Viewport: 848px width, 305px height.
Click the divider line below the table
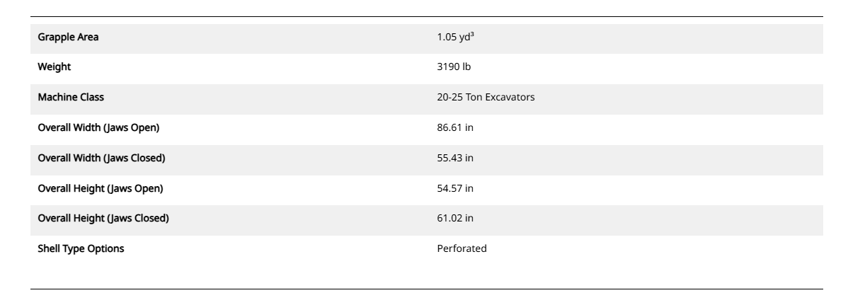tap(426, 289)
